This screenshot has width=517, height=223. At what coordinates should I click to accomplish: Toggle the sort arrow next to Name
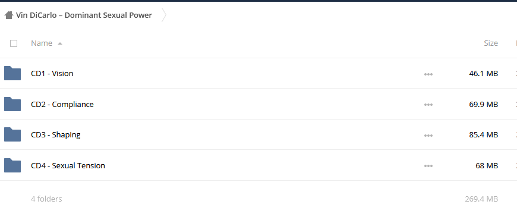[60, 43]
